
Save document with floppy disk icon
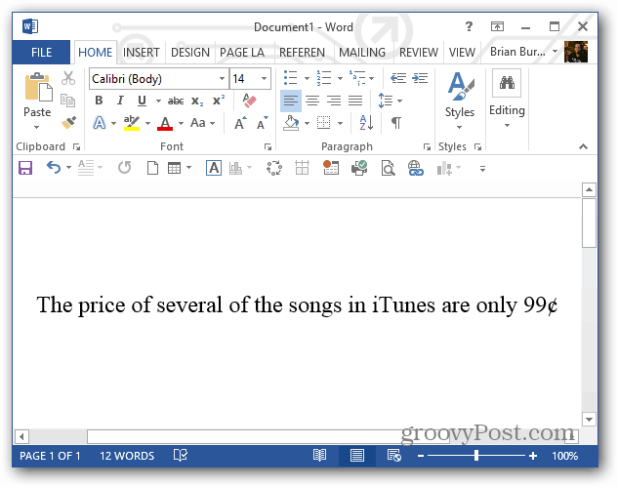point(25,168)
